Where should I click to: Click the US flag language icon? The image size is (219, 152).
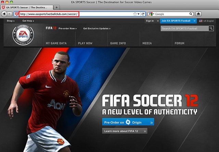pos(201,21)
